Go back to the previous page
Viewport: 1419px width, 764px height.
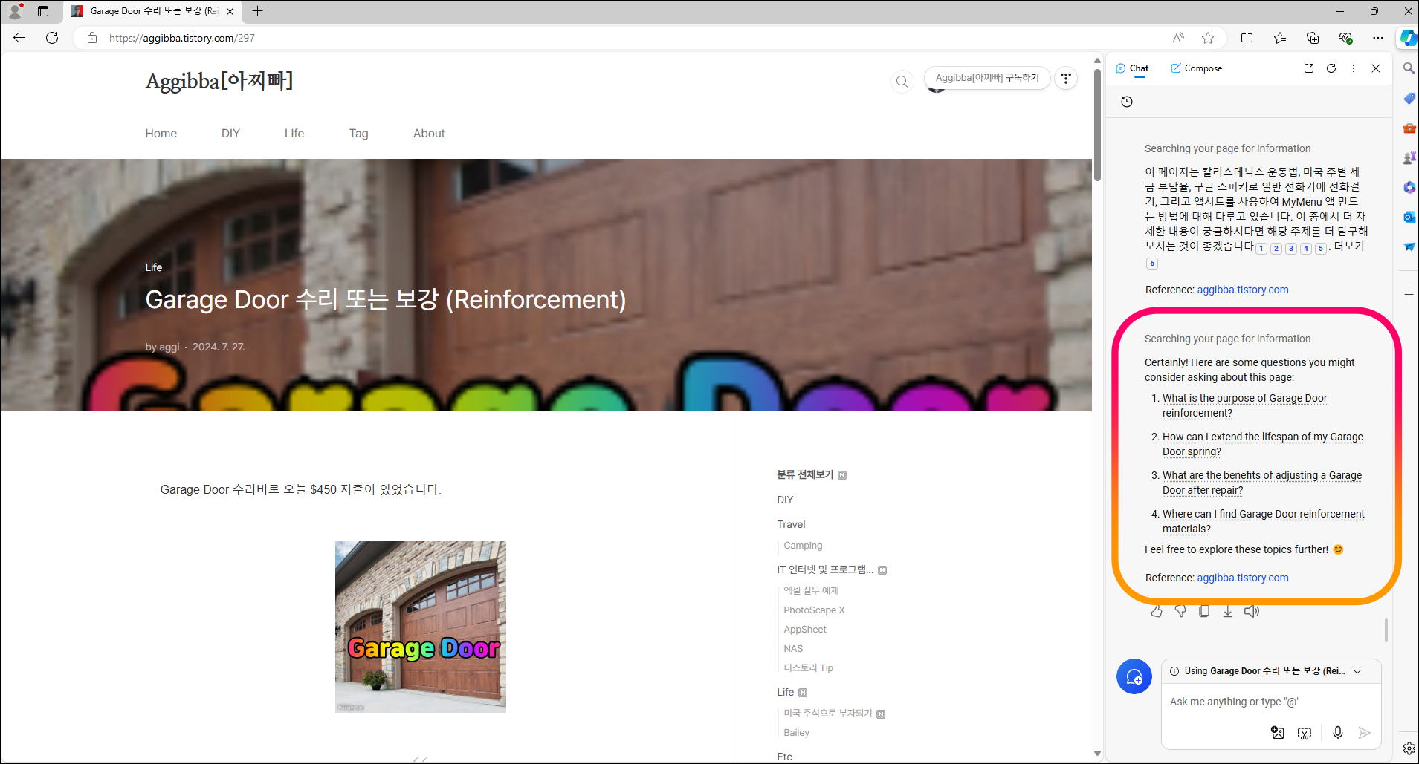[19, 38]
